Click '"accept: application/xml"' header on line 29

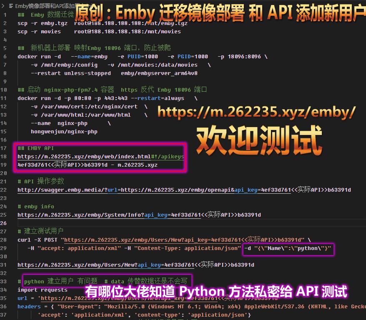click(79, 248)
